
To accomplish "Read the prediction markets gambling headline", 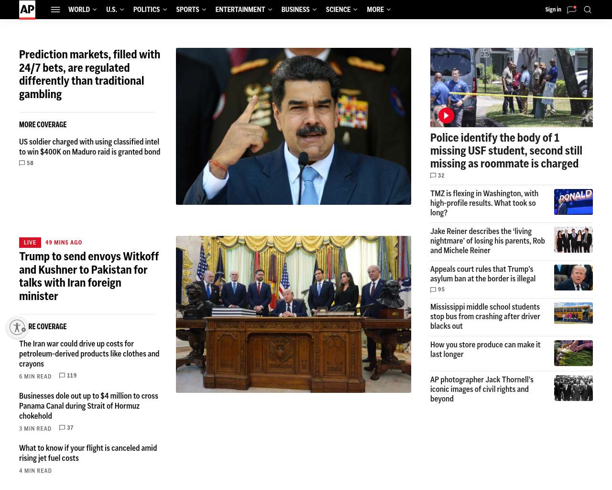I will click(89, 74).
